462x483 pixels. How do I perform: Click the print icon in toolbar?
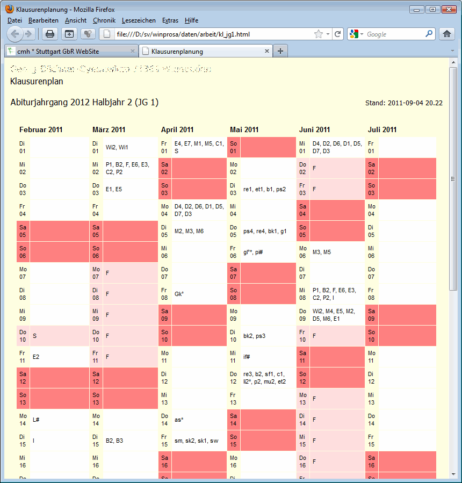(50, 34)
